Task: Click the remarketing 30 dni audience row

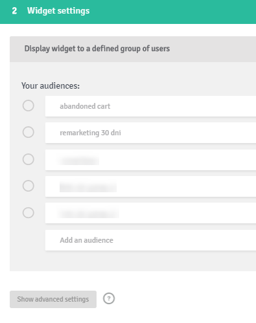Action: click(x=150, y=133)
